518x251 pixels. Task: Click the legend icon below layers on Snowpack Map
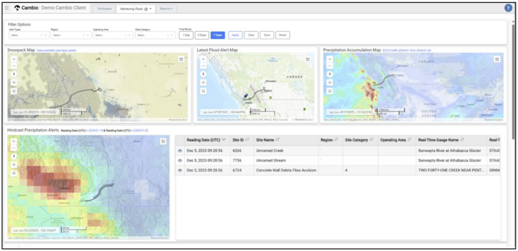pyautogui.click(x=14, y=91)
